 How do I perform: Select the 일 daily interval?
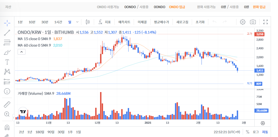tap(70, 22)
